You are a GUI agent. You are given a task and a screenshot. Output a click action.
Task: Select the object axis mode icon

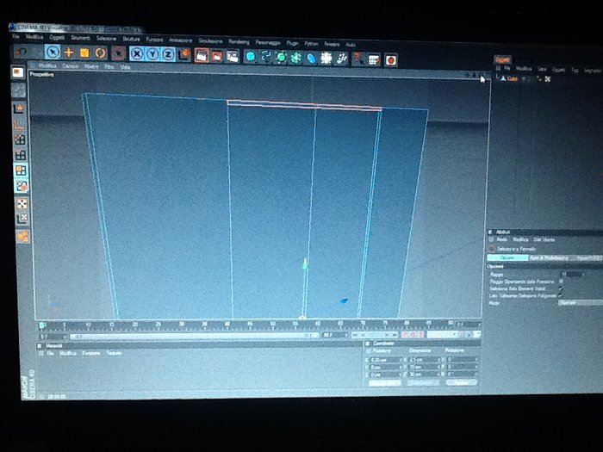(x=19, y=124)
